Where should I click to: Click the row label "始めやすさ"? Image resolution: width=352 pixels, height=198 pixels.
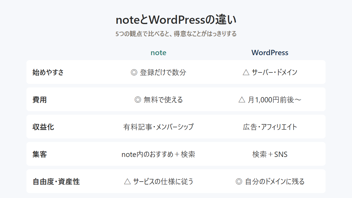[x=48, y=72]
